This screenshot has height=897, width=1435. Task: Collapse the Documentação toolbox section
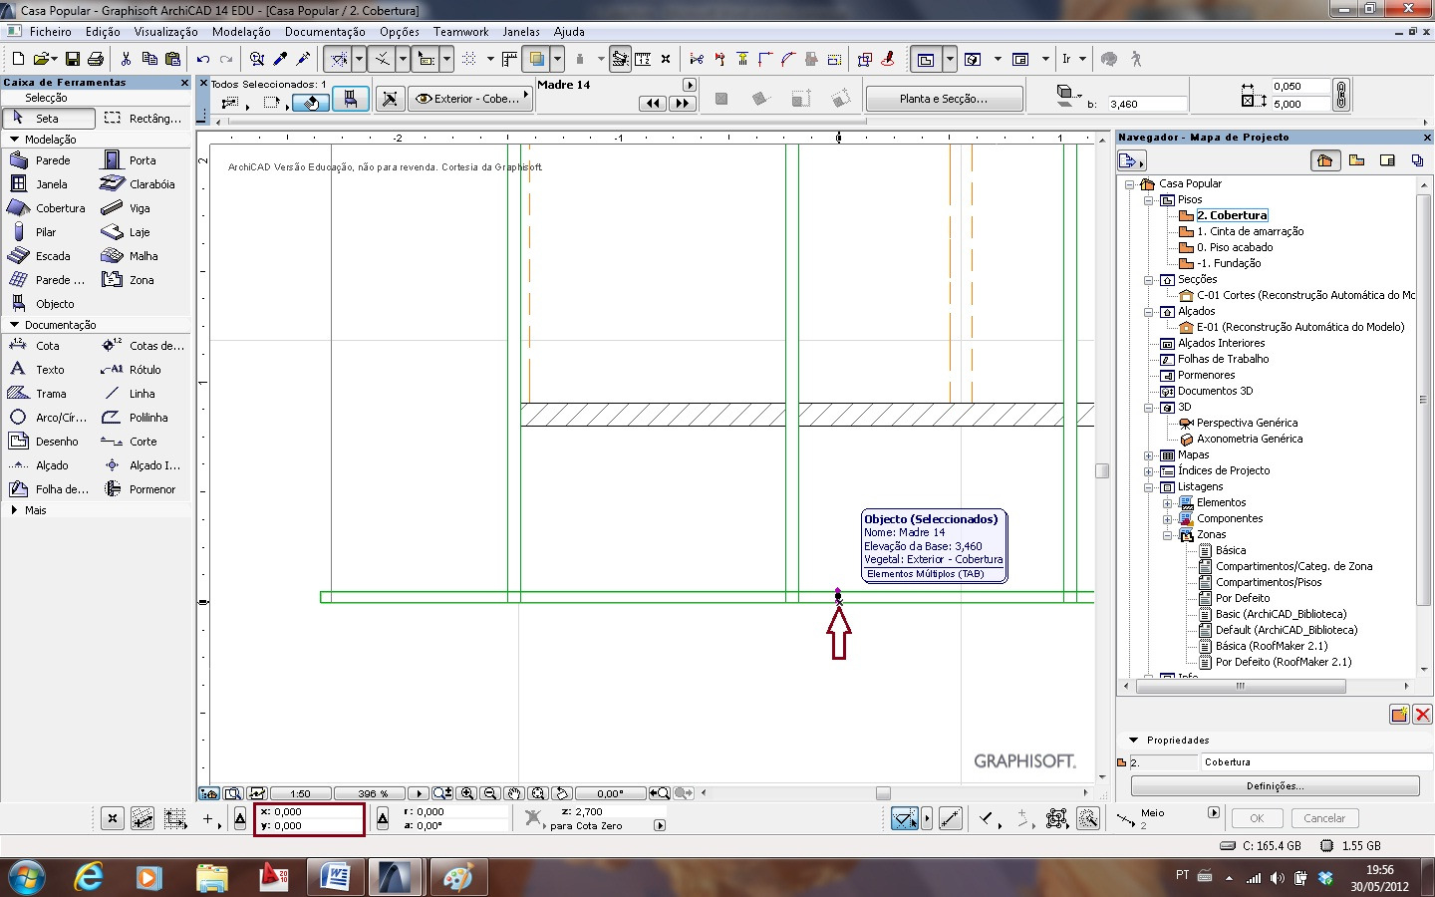tap(15, 325)
